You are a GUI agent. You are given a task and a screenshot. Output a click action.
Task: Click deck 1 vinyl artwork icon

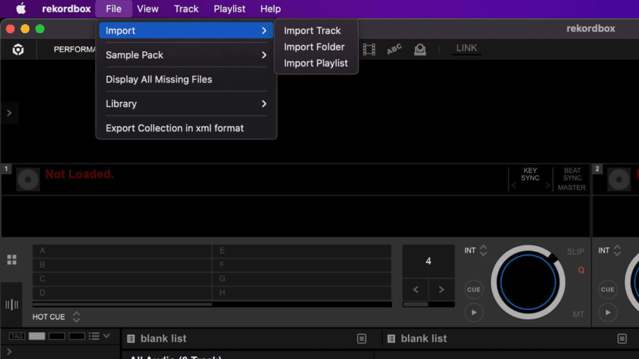[x=27, y=179]
